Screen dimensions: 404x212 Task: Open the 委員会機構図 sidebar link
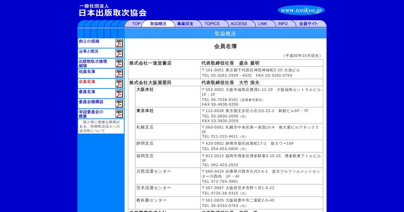tap(91, 102)
